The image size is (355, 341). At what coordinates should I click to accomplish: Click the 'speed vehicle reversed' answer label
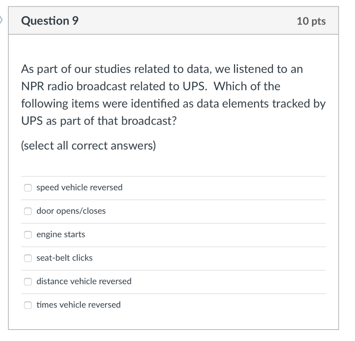(79, 188)
